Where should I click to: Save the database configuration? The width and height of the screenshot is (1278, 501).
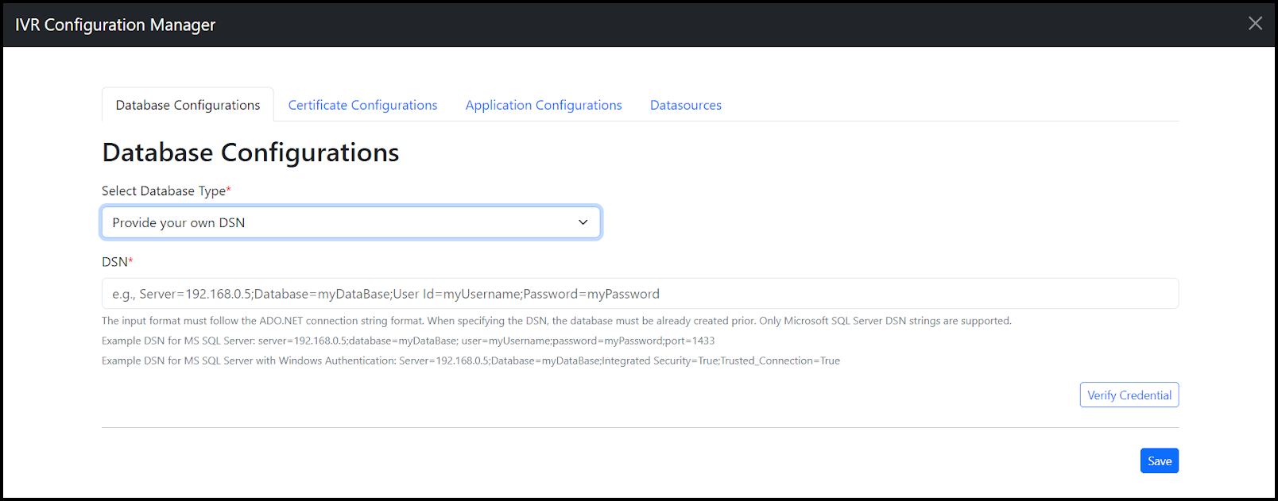point(1159,461)
